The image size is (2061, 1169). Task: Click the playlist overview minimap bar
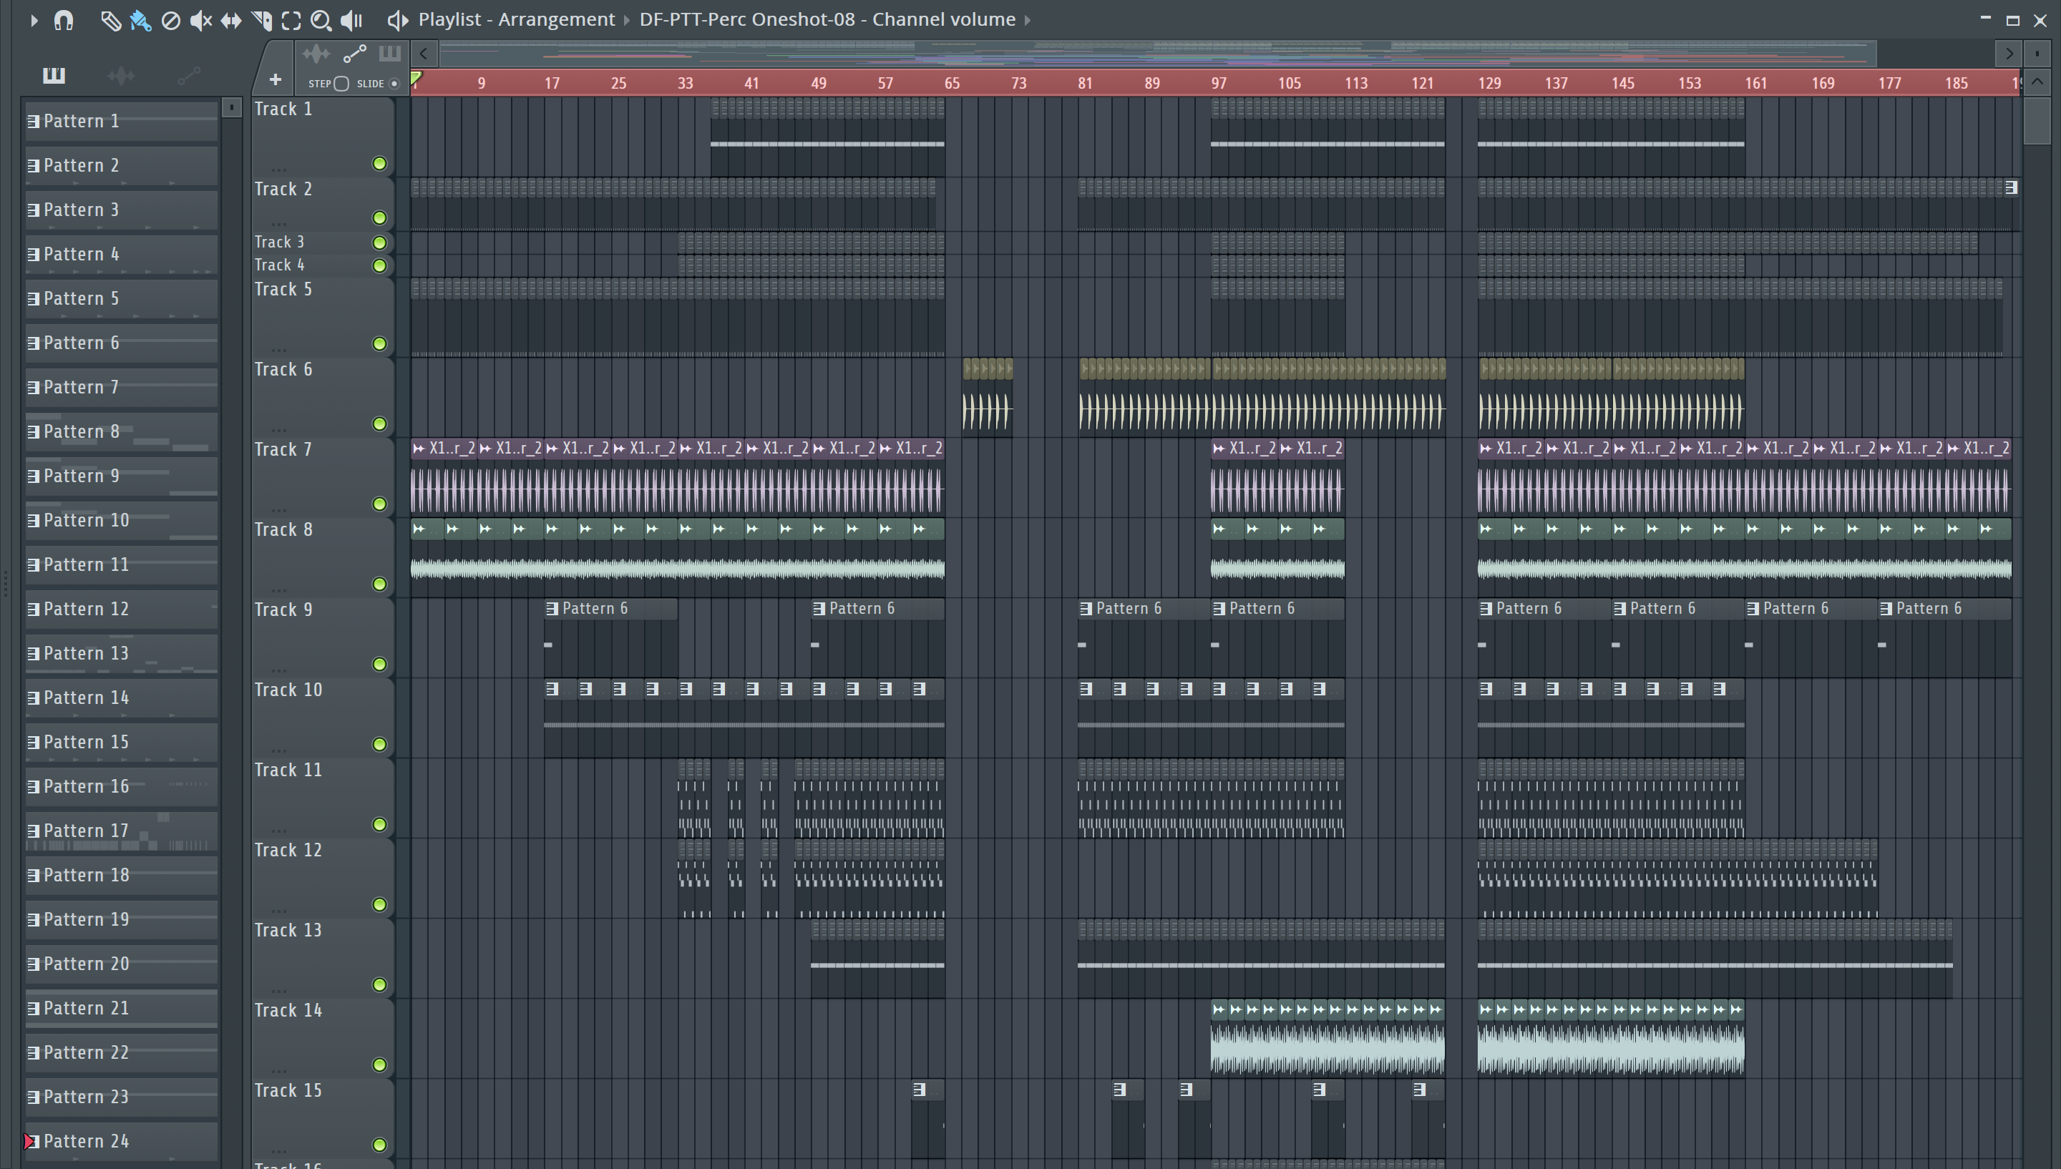1157,54
